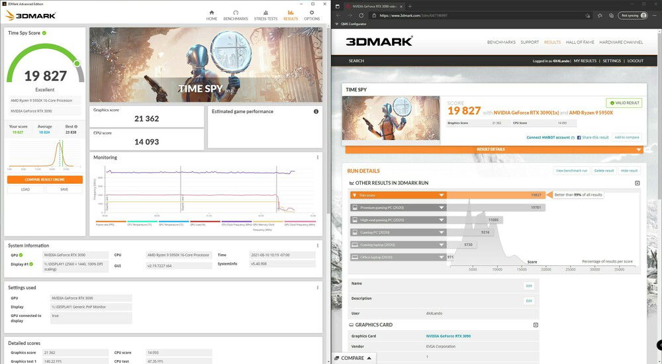Click Compare Result Online button
Viewport: 662px width, 364px height.
tap(45, 179)
